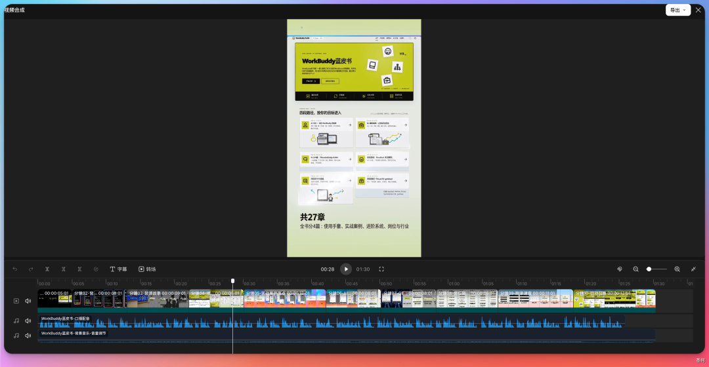
Task: Click the fit-timeline collapse arrows icon
Action: tap(693, 269)
